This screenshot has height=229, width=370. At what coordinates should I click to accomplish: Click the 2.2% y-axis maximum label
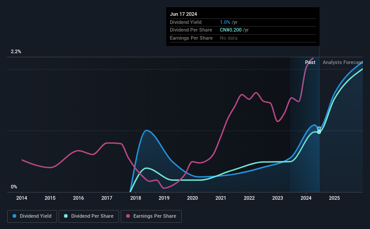click(16, 51)
